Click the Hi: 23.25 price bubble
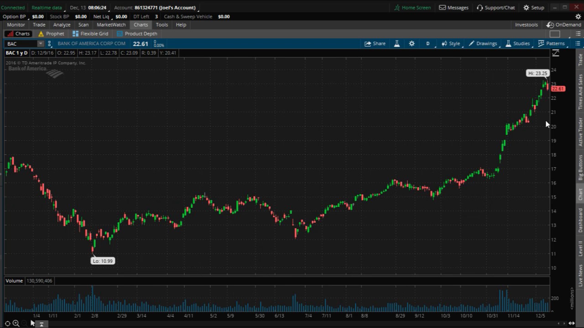 pyautogui.click(x=537, y=73)
